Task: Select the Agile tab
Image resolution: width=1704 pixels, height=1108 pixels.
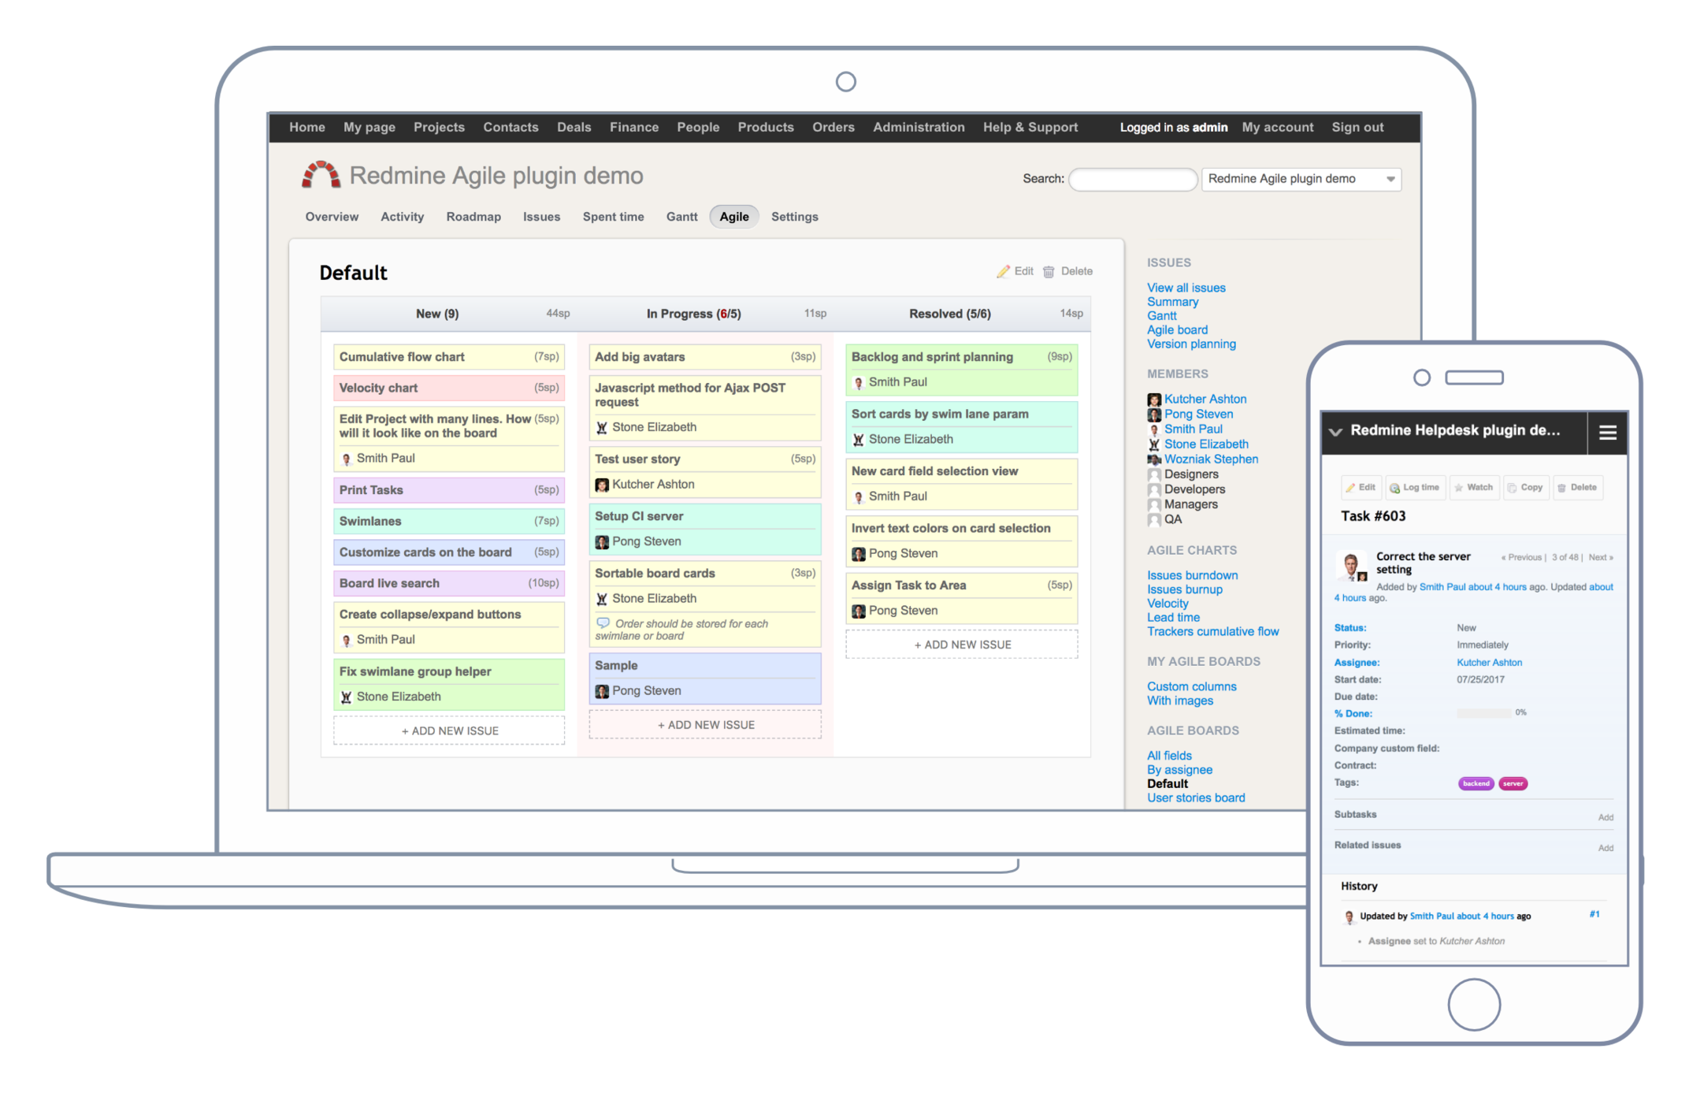Action: (x=734, y=217)
